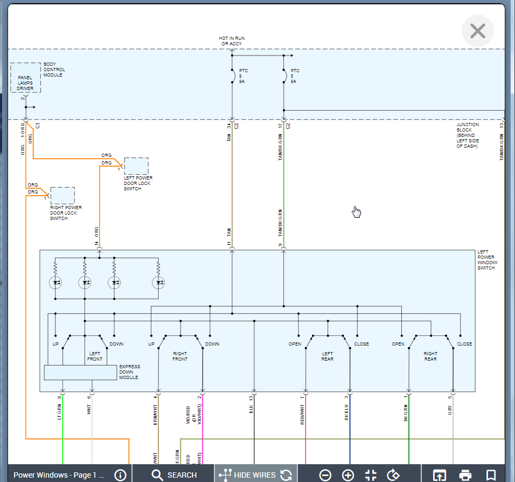515x482 pixels.
Task: Zoom in with the plus icon
Action: click(348, 475)
